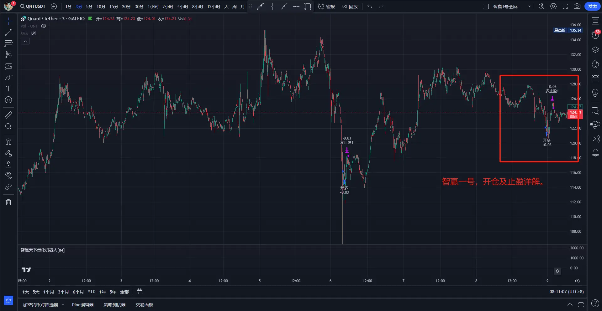Expand the 加密货币对筛选器 dropdown chevron
Screen dimensions: 602x311
tap(63, 304)
